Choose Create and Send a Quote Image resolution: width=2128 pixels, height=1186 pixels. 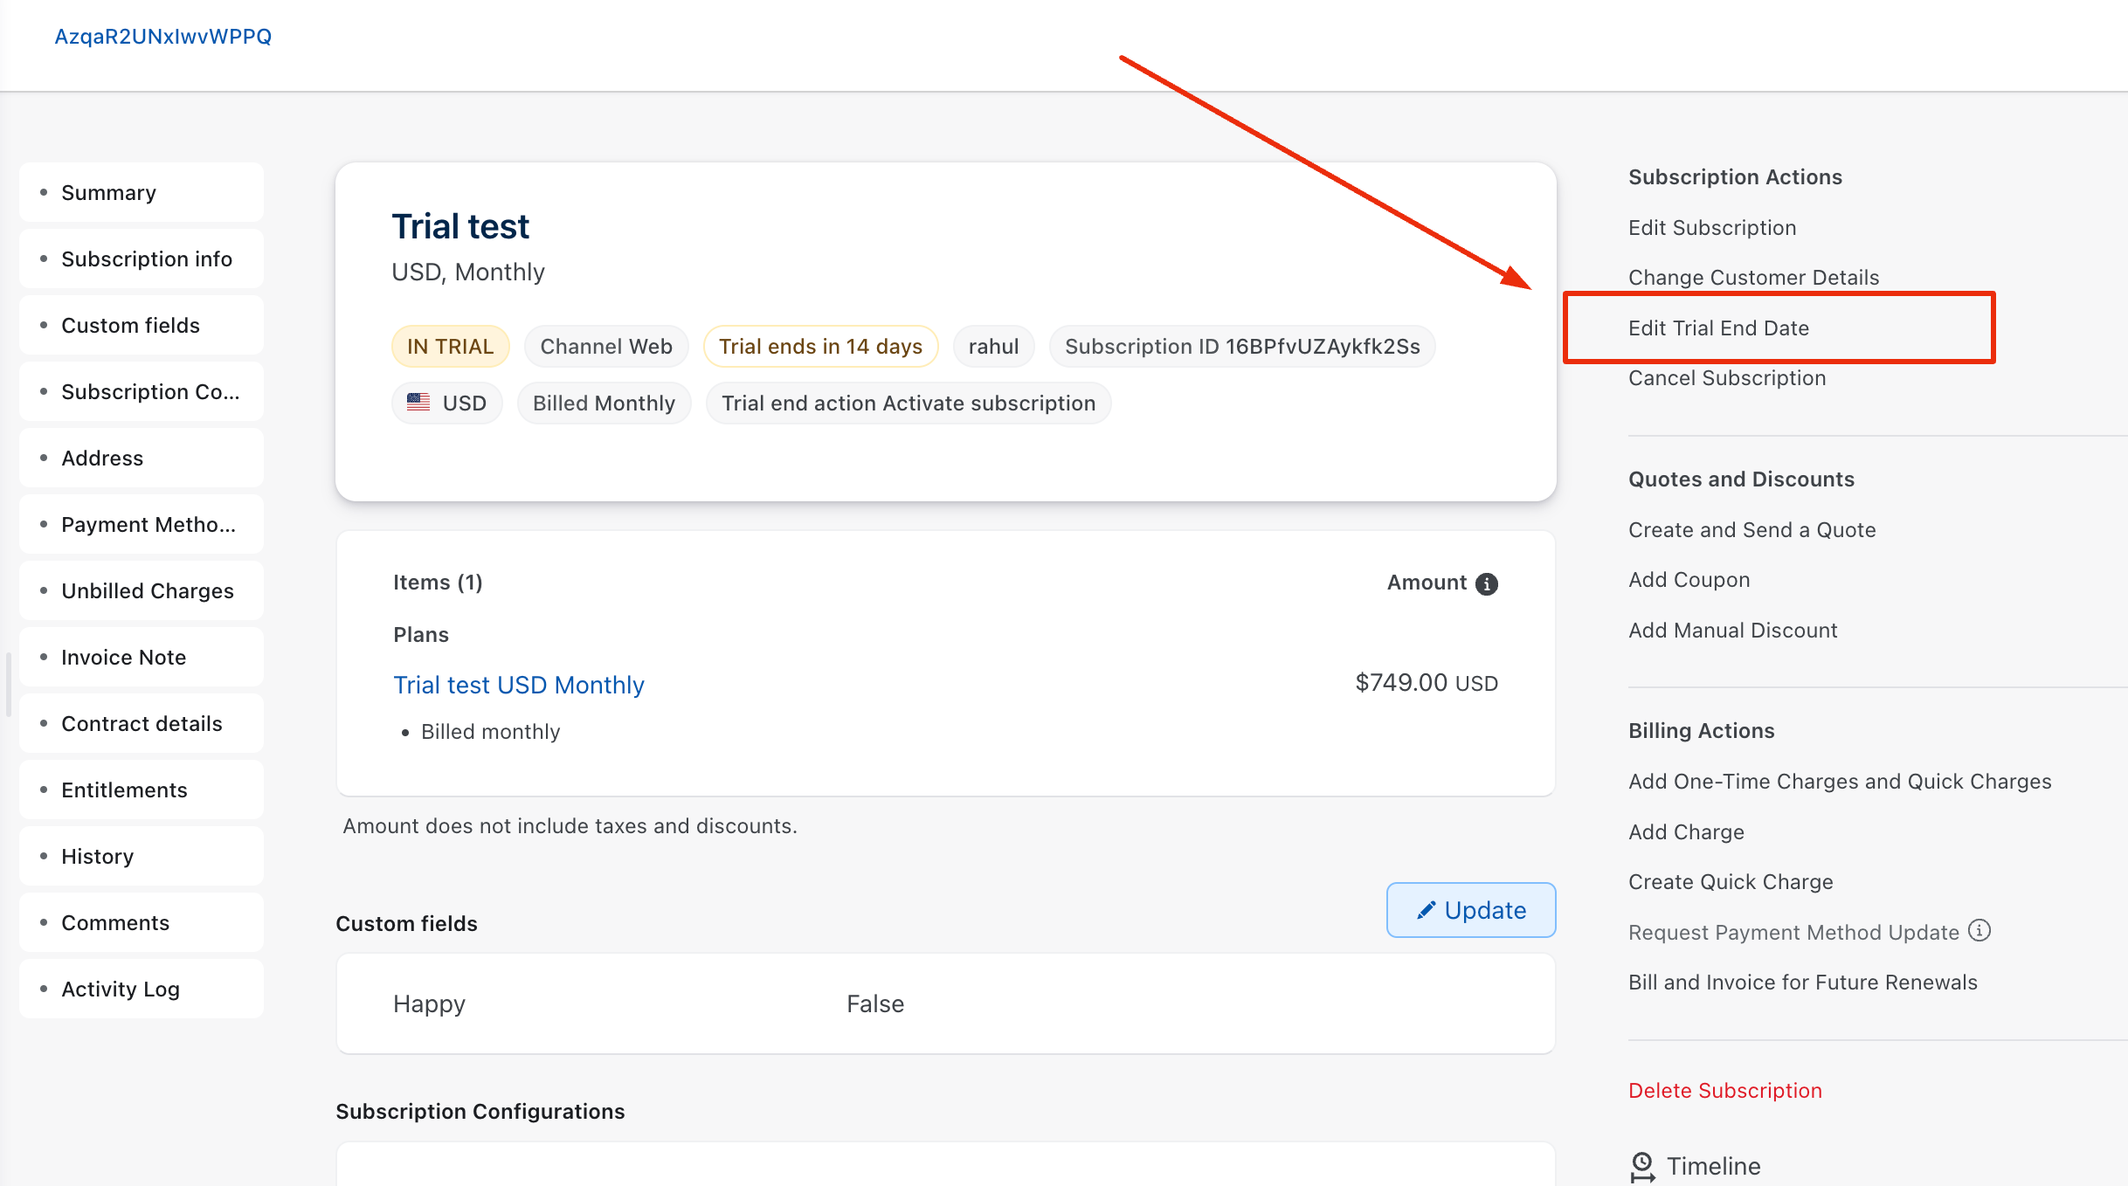tap(1751, 529)
